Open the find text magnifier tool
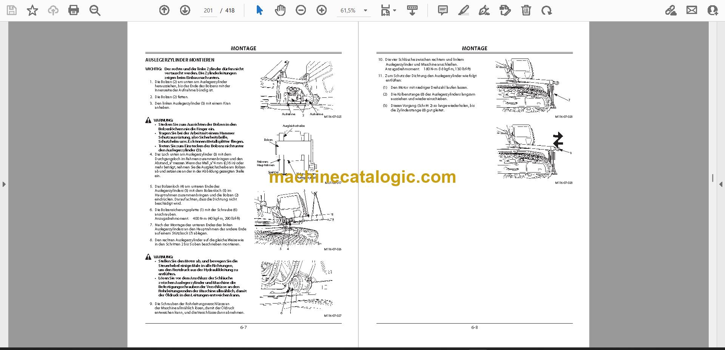 (95, 10)
